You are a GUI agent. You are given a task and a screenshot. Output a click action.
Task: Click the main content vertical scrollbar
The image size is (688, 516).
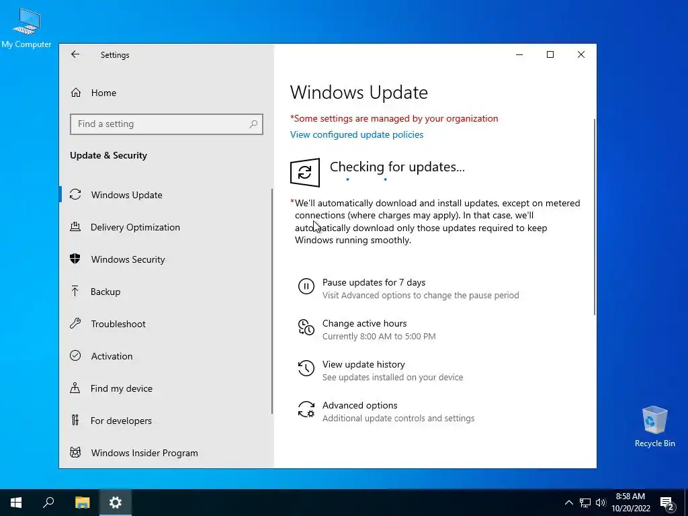coord(595,216)
